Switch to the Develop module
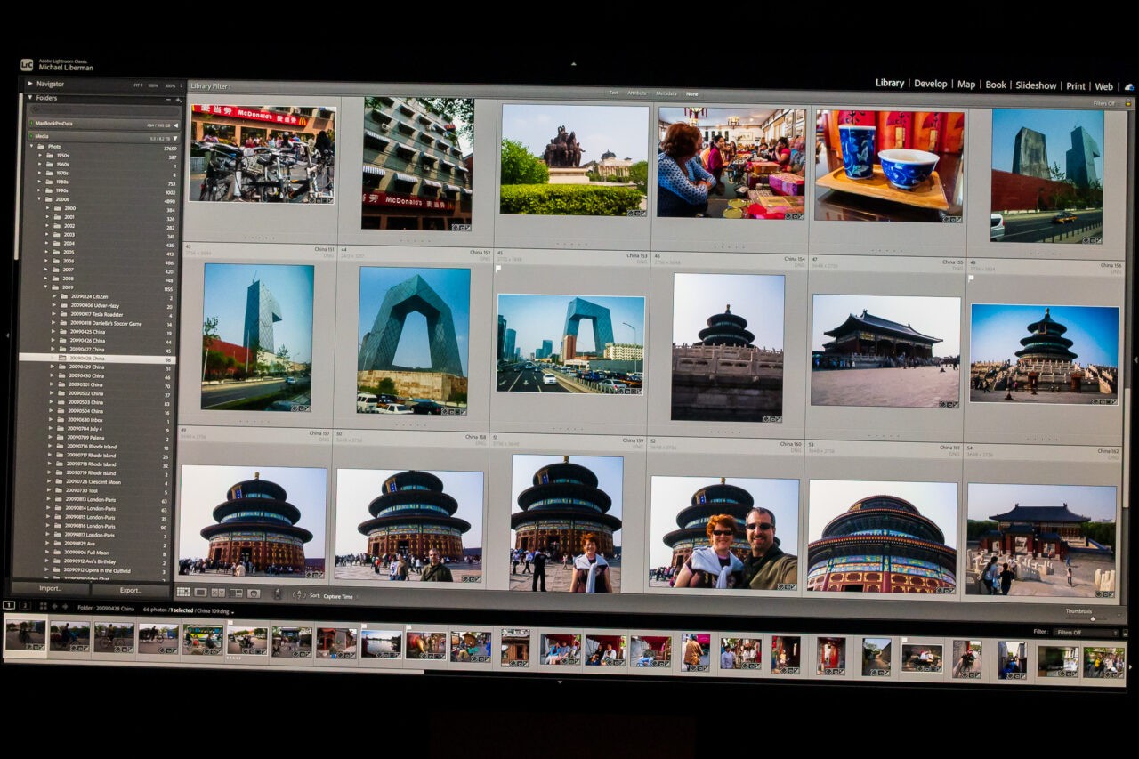Screen dimensions: 1139x759 point(930,84)
